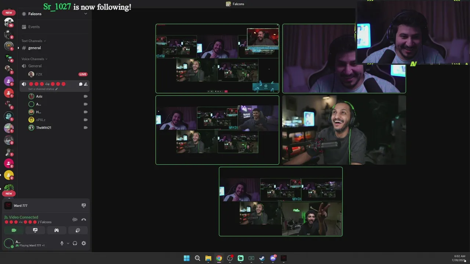
Task: Open the soundboard button
Action: click(x=78, y=230)
